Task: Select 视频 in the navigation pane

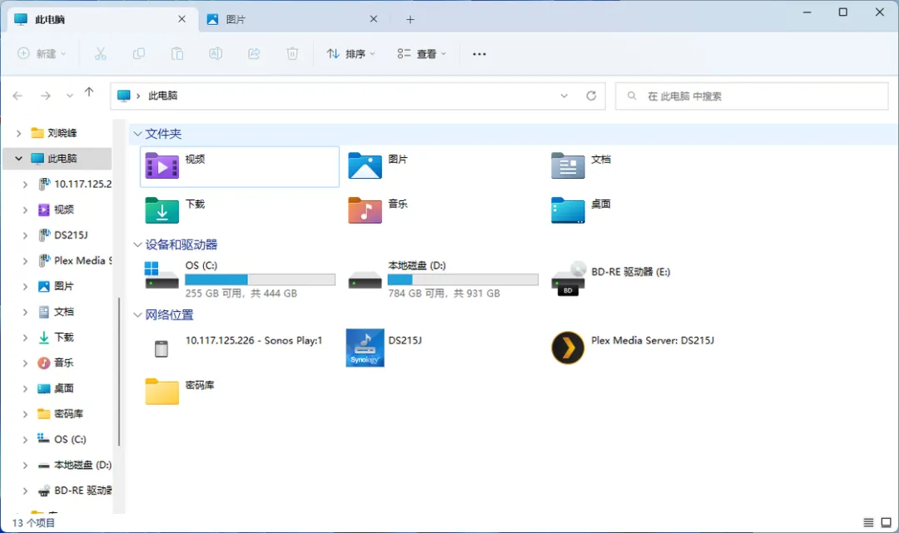Action: (x=63, y=210)
